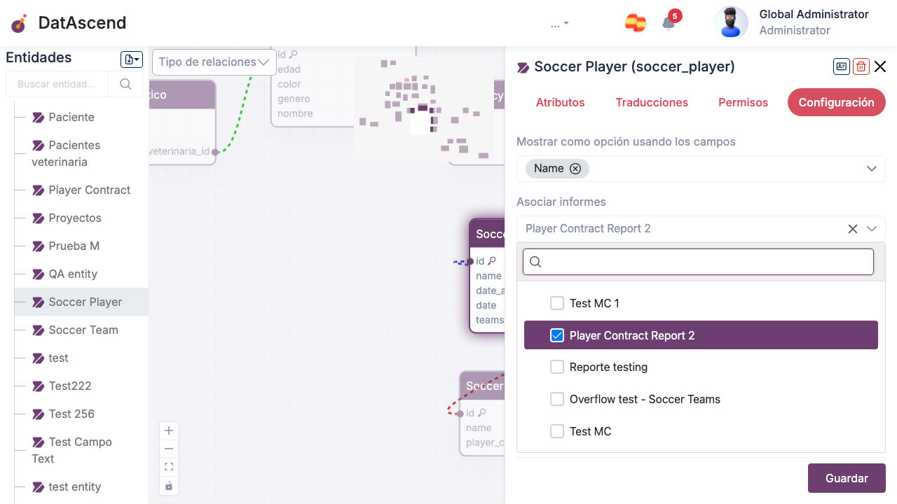
Task: Select Paciente in entity list
Action: [71, 117]
